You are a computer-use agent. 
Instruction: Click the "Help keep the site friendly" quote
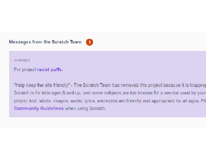coord(42,85)
